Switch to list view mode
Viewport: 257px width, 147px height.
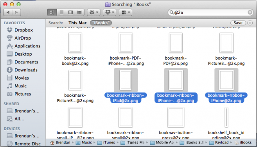(61, 12)
